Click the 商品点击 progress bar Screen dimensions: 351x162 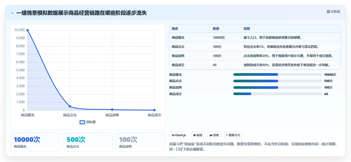click(x=278, y=81)
